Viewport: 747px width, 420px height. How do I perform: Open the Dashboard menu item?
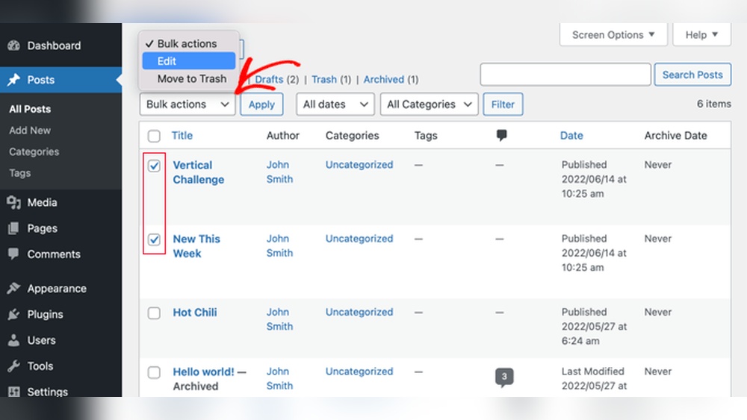pyautogui.click(x=61, y=46)
